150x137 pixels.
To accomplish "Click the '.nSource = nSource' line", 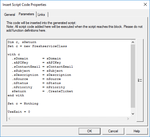I will click(36, 79).
